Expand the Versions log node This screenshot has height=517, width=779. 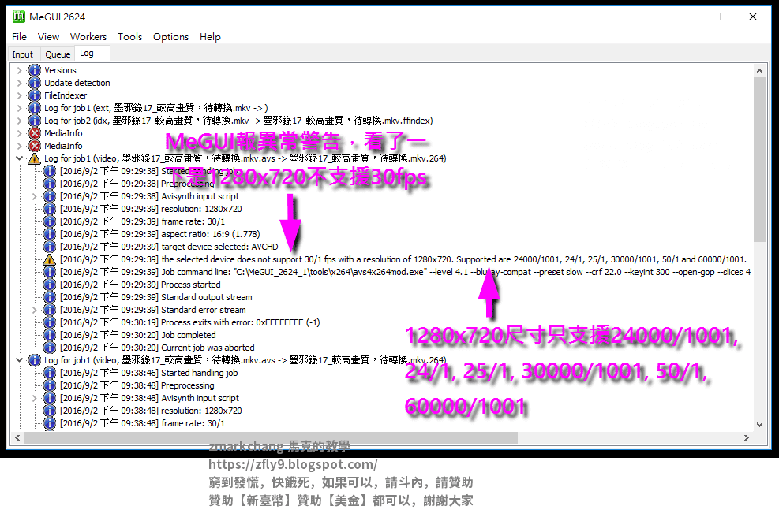coord(20,70)
